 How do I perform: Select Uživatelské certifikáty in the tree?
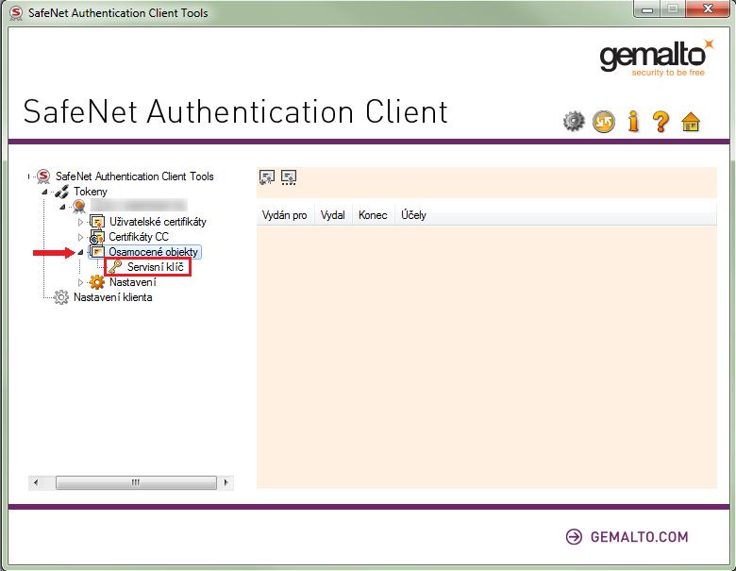tap(158, 222)
